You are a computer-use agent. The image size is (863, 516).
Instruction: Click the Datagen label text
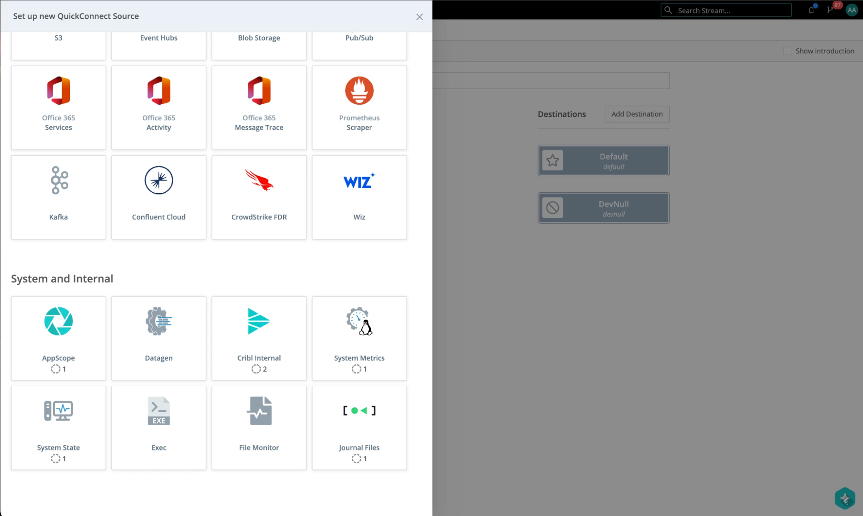(x=158, y=358)
